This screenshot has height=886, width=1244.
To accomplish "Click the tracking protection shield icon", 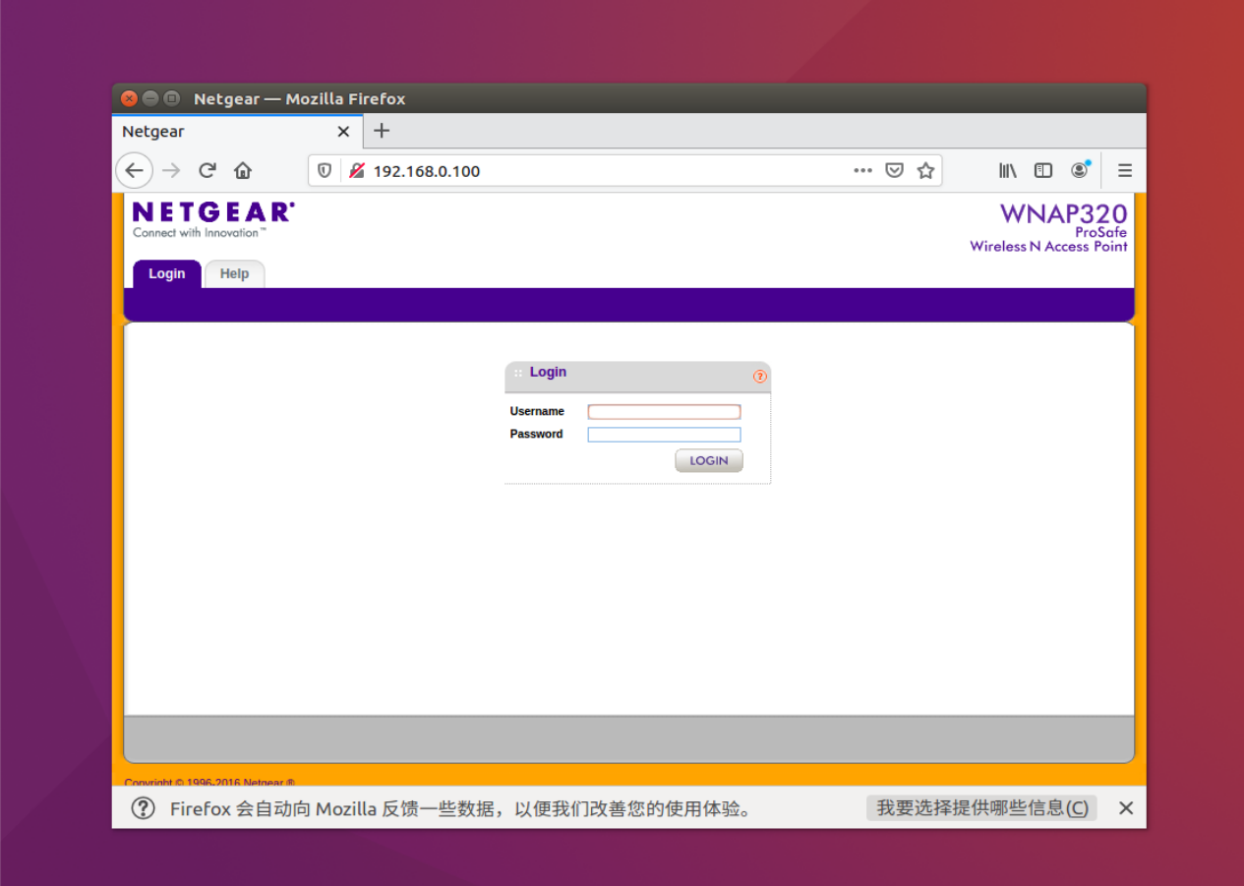I will click(x=325, y=170).
